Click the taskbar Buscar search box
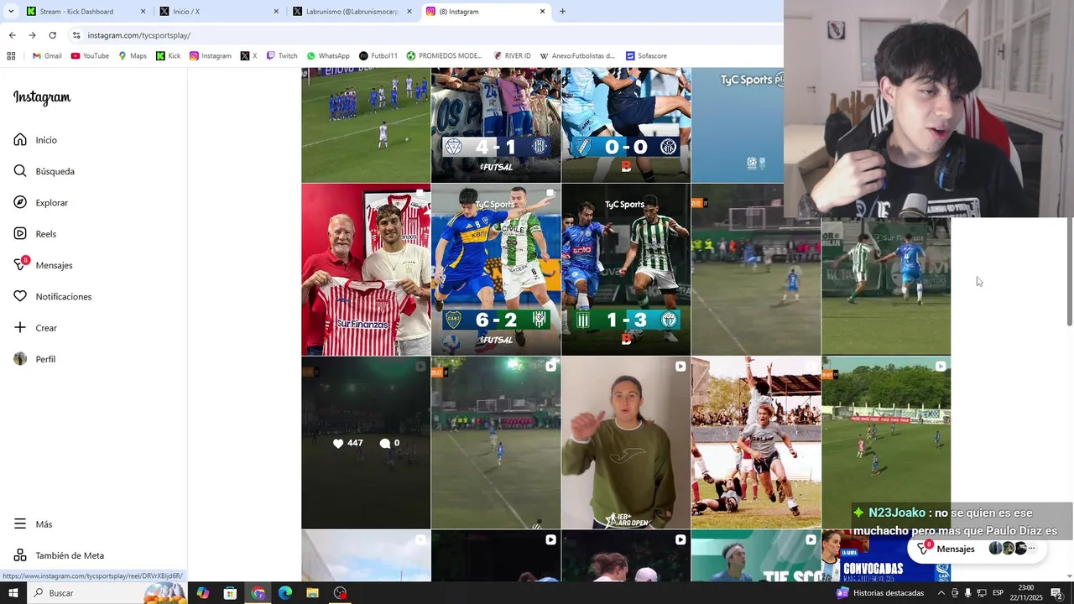Screen dimensions: 1074x604 point(109,593)
